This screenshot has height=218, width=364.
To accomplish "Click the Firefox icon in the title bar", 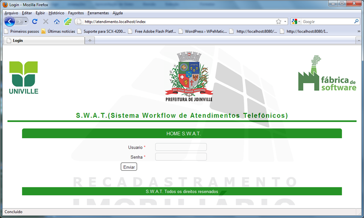I will pos(5,5).
